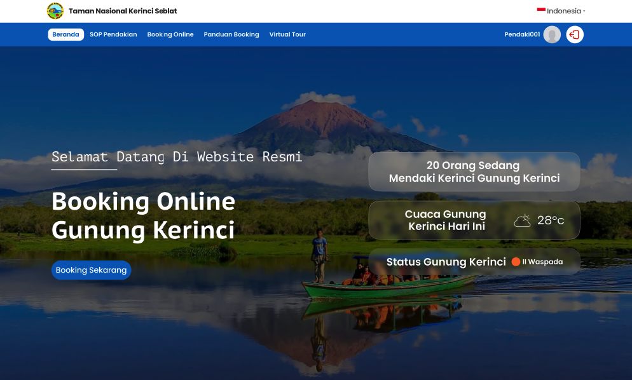632x380 pixels.
Task: Open the Pendaki001 profile avatar
Action: (551, 34)
